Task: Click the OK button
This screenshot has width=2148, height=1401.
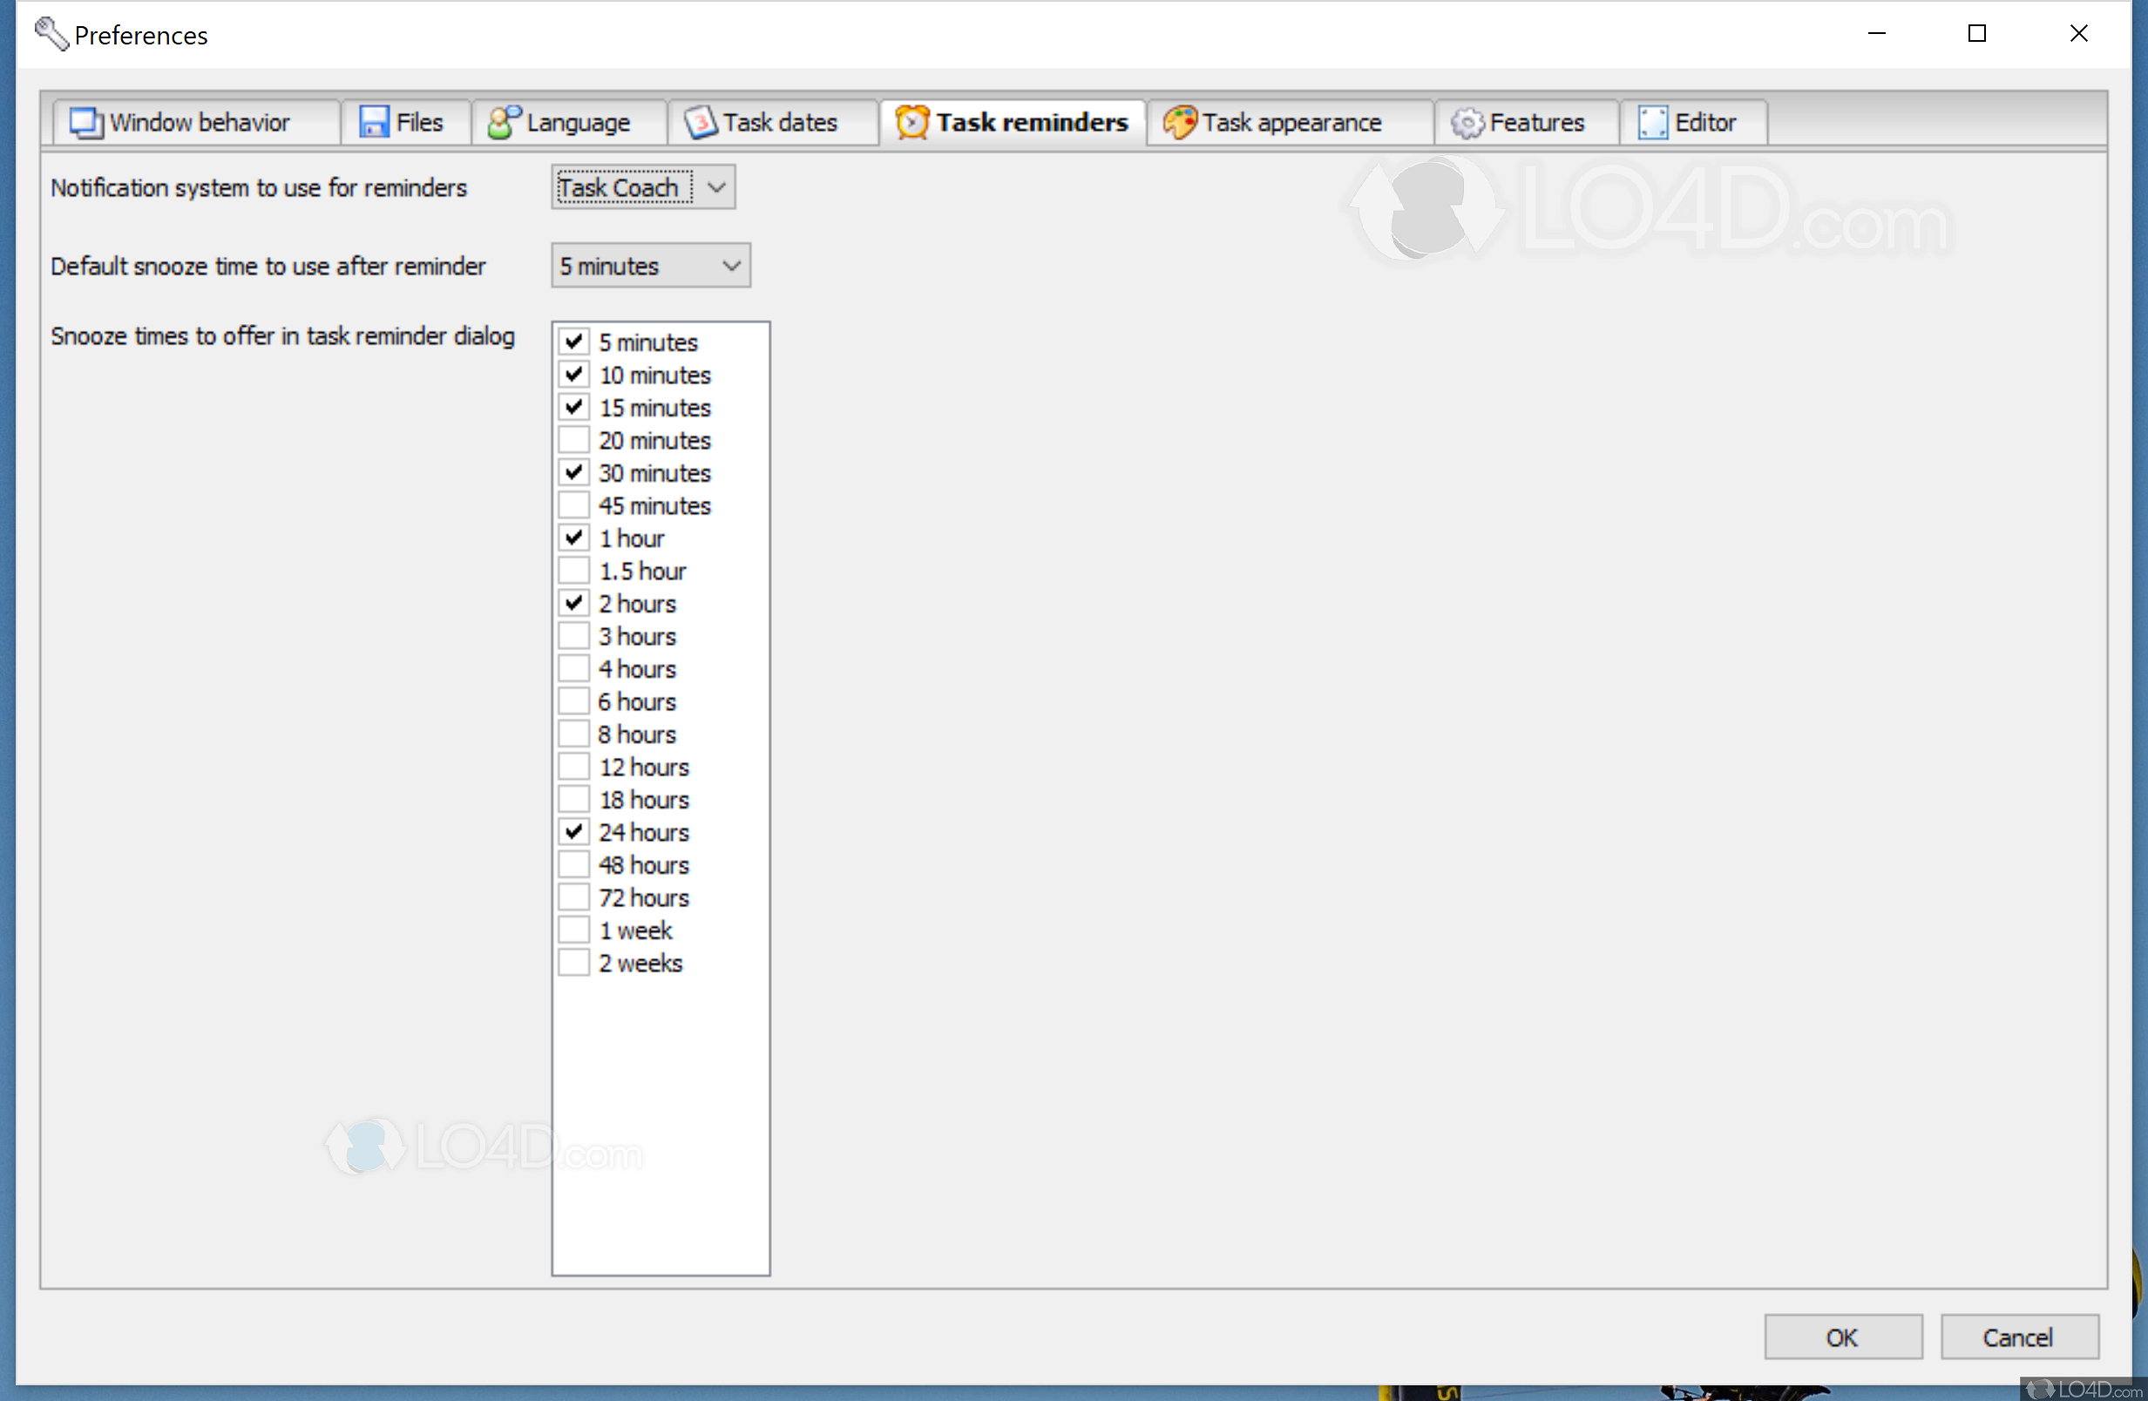Action: 1843,1336
